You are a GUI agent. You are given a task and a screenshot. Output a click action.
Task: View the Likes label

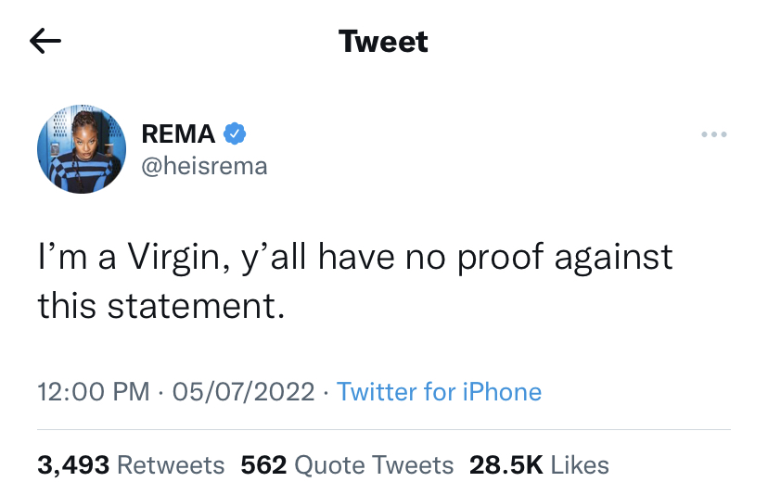point(580,464)
